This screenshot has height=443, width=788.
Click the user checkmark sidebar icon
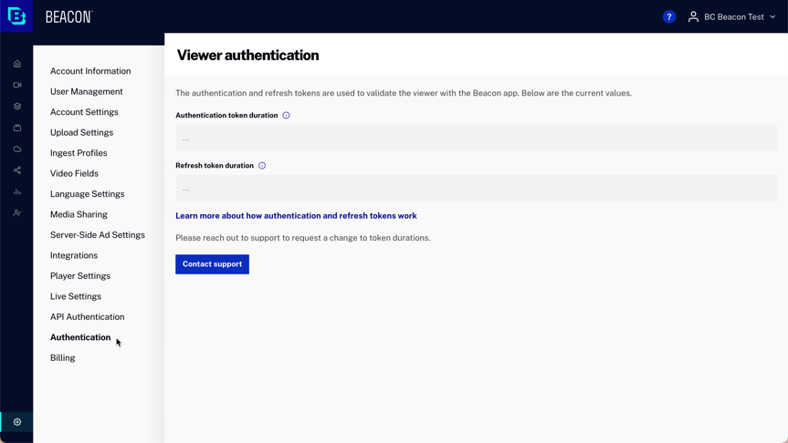(16, 213)
